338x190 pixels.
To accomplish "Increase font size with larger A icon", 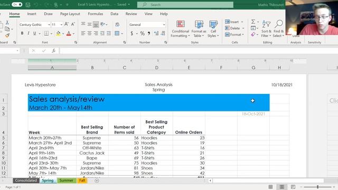I will coord(67,24).
